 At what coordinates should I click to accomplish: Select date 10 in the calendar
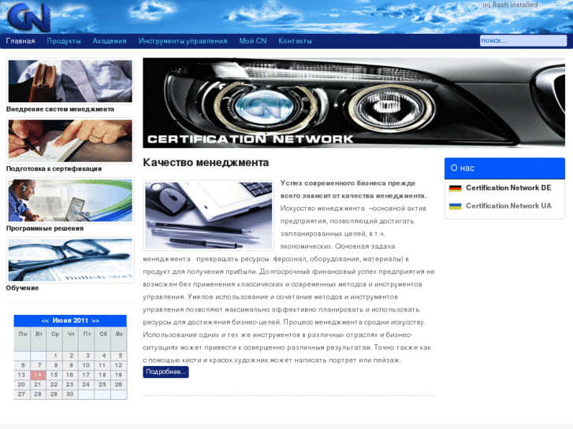tap(86, 365)
